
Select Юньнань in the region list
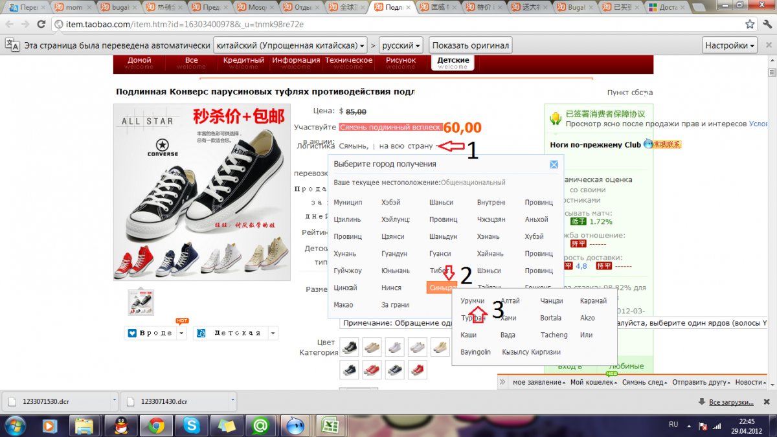click(395, 271)
